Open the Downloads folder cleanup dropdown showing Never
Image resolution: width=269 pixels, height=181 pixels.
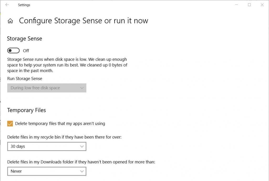[x=47, y=171]
